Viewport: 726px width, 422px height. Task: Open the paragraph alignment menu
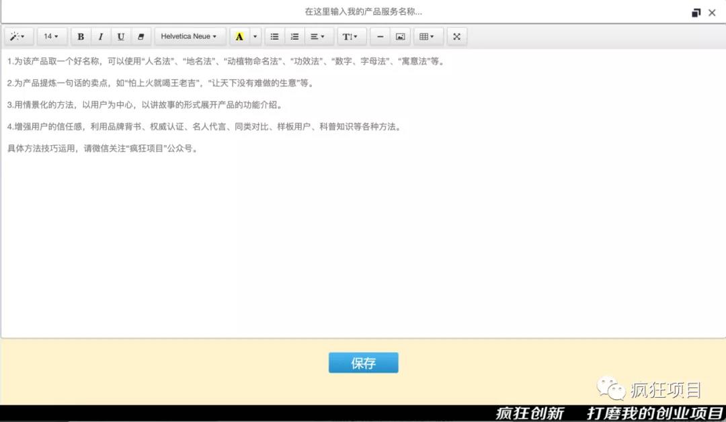point(317,36)
